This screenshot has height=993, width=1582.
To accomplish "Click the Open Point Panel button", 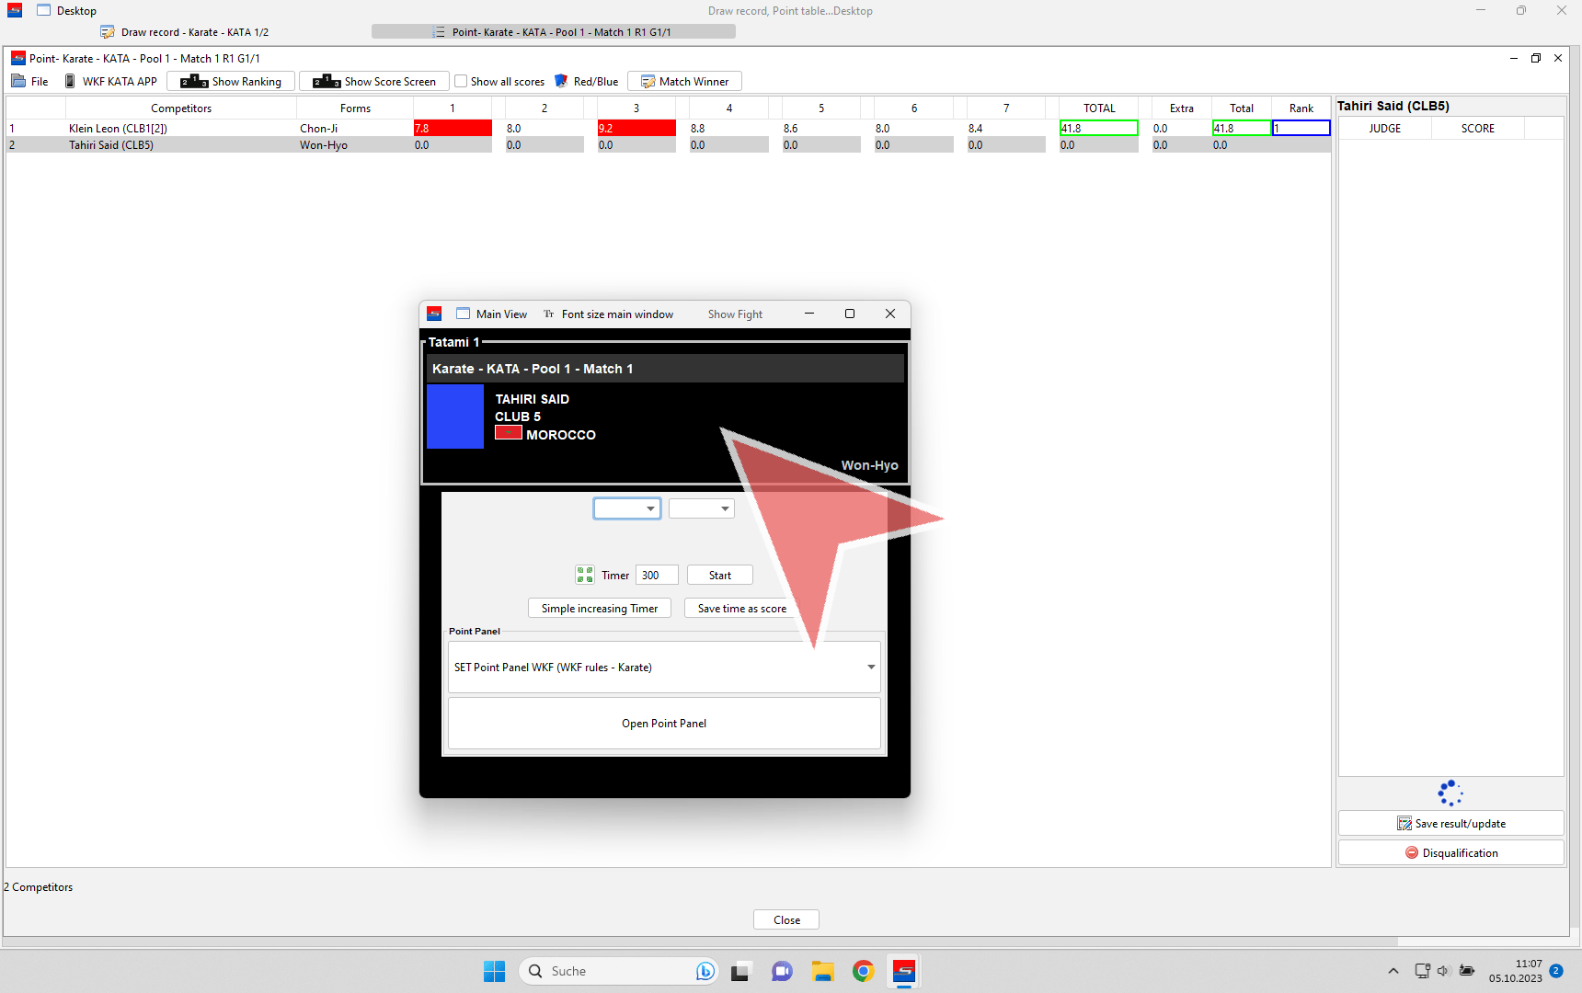I will click(x=664, y=724).
